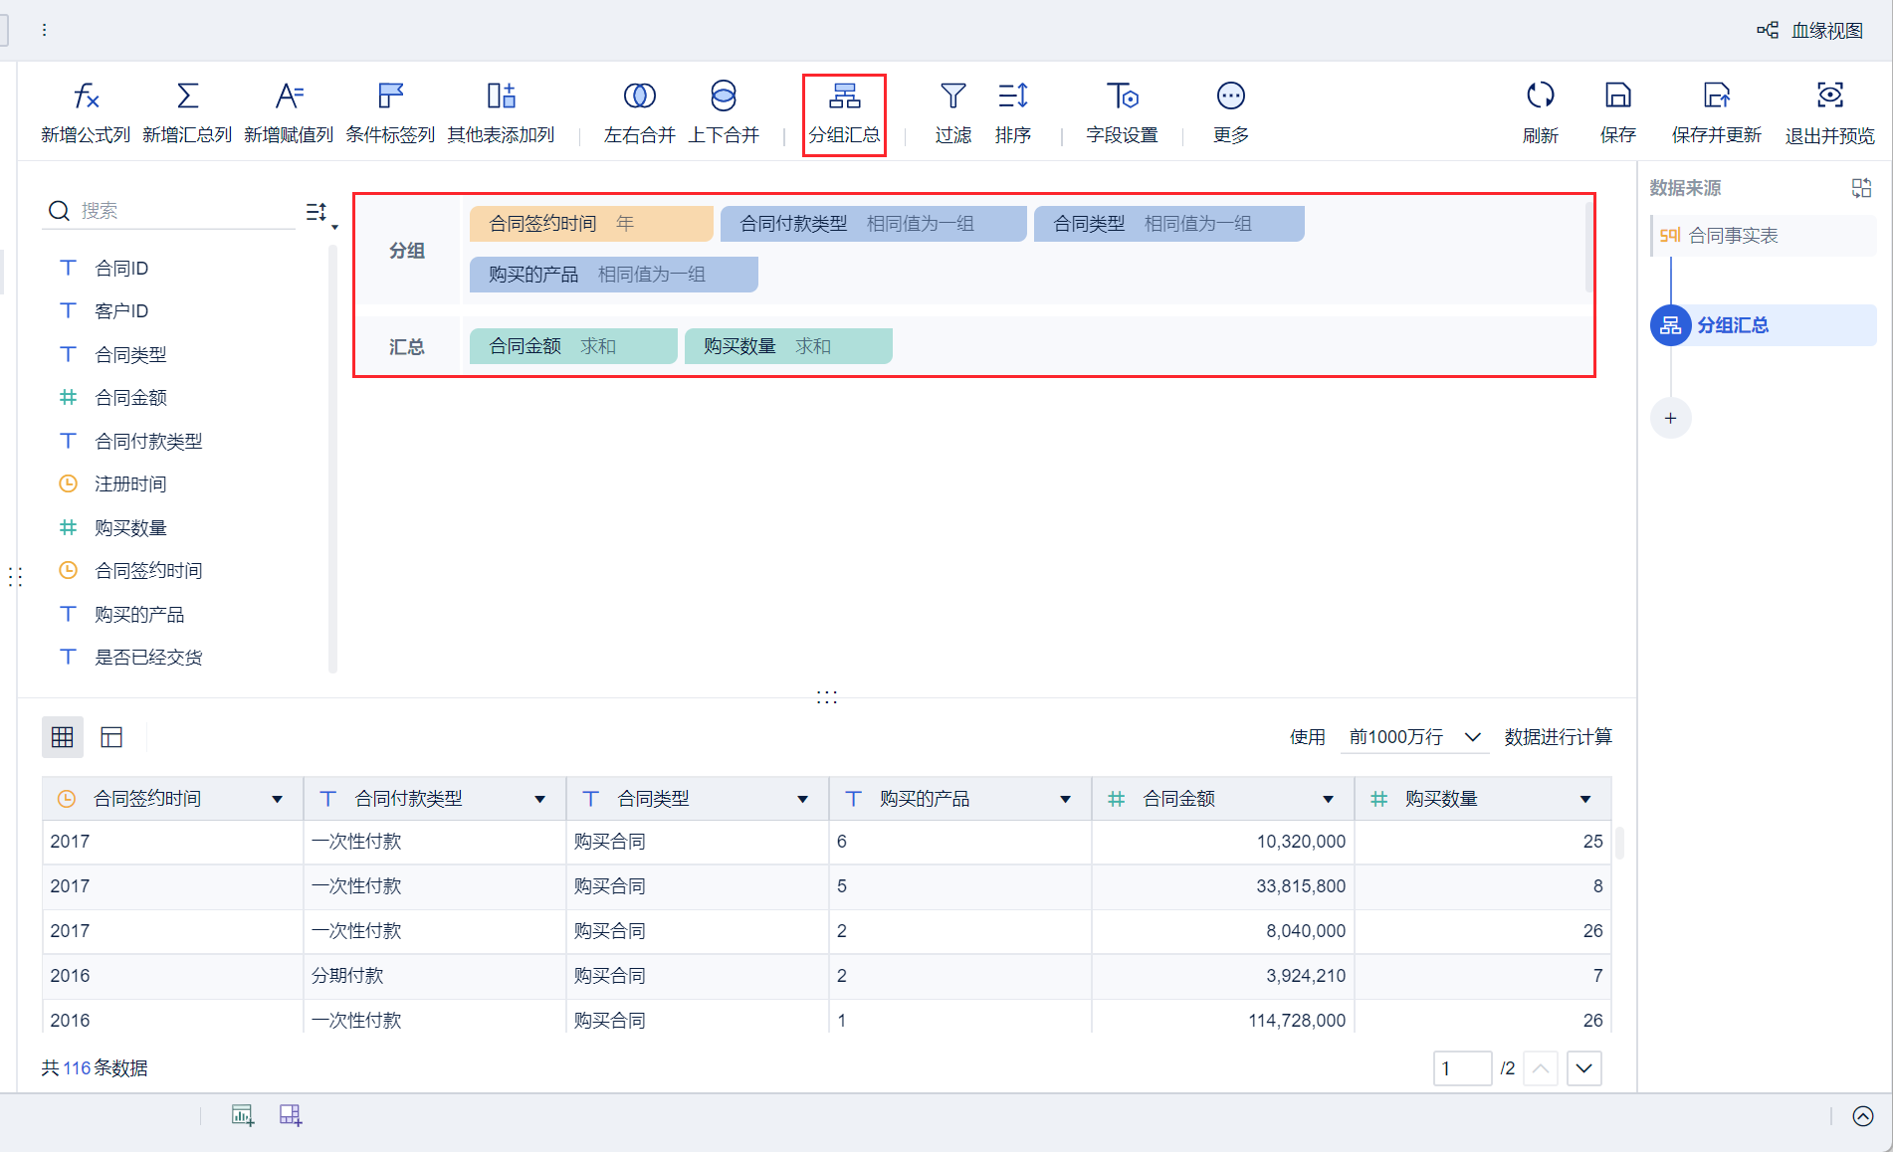The height and width of the screenshot is (1152, 1893).
Task: Click the 114,728,000 amount cell
Action: click(x=1222, y=1021)
